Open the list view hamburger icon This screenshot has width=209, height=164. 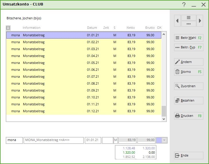189,18
